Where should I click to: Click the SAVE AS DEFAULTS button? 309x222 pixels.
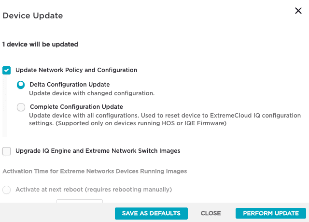(151, 213)
